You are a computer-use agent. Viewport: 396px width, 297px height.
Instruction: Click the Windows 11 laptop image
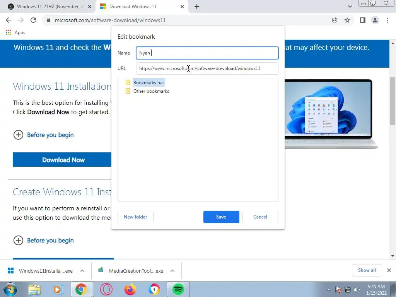pyautogui.click(x=331, y=114)
